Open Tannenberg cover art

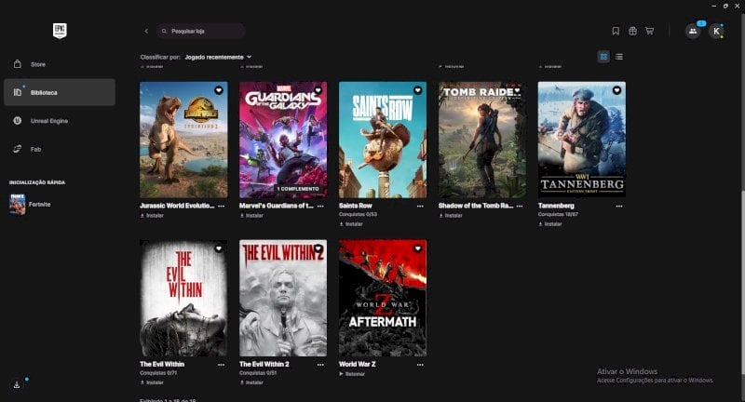coord(582,140)
